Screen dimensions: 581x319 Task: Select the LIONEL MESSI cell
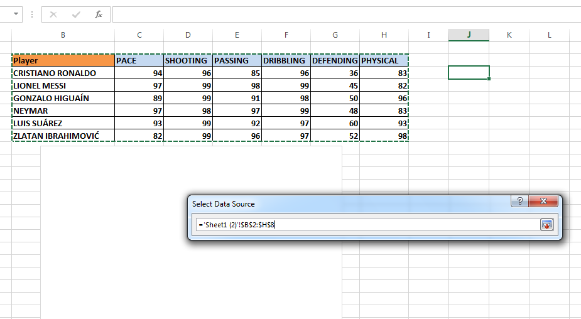click(63, 85)
